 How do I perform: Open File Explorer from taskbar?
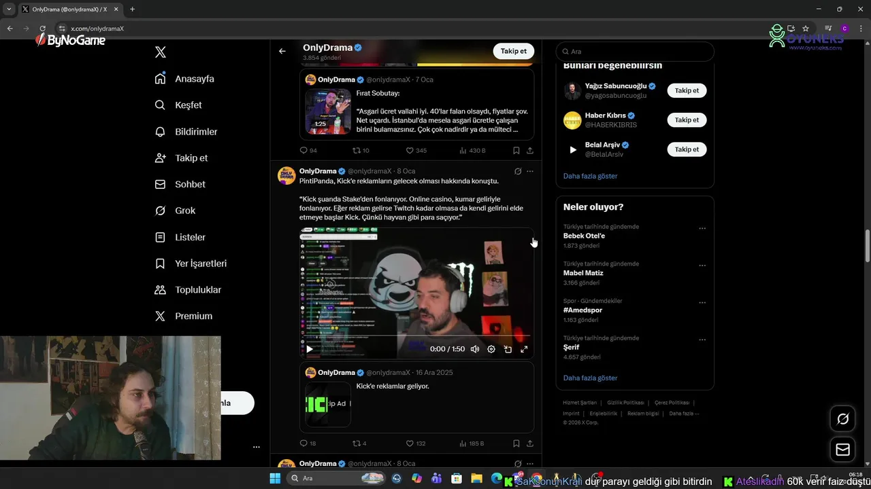click(x=476, y=478)
